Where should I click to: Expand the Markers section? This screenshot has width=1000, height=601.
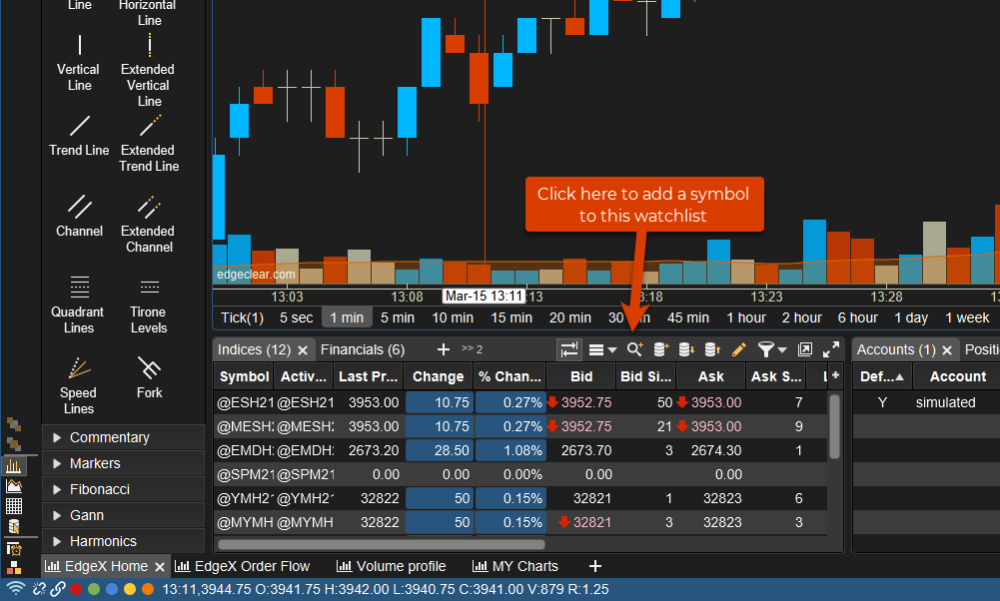[123, 463]
